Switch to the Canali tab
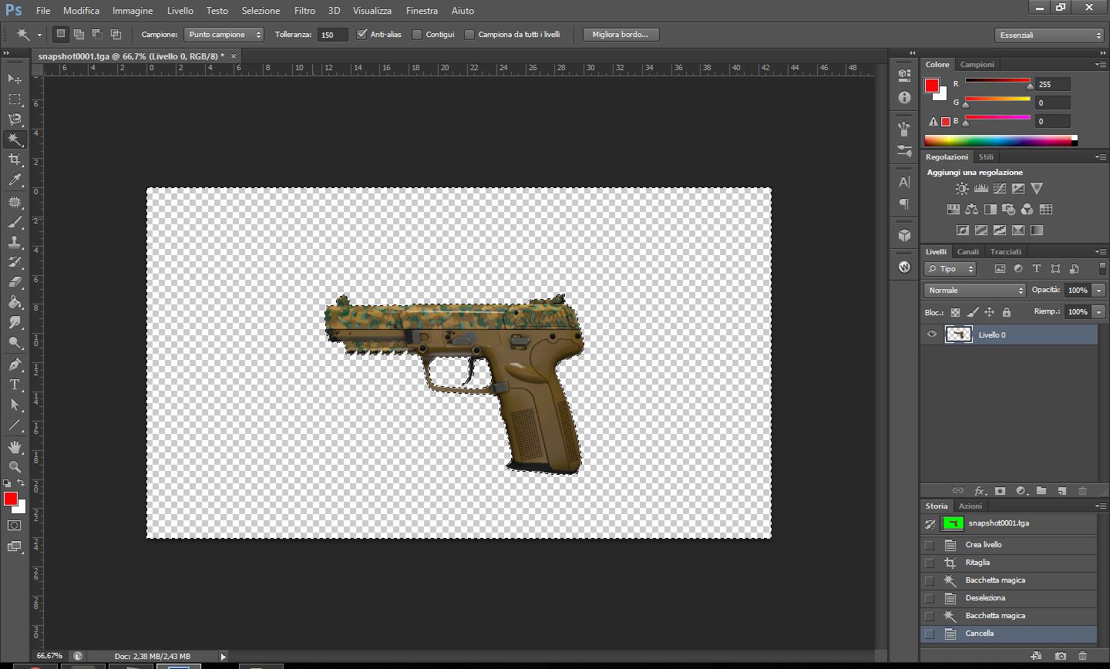1110x669 pixels. (x=968, y=251)
